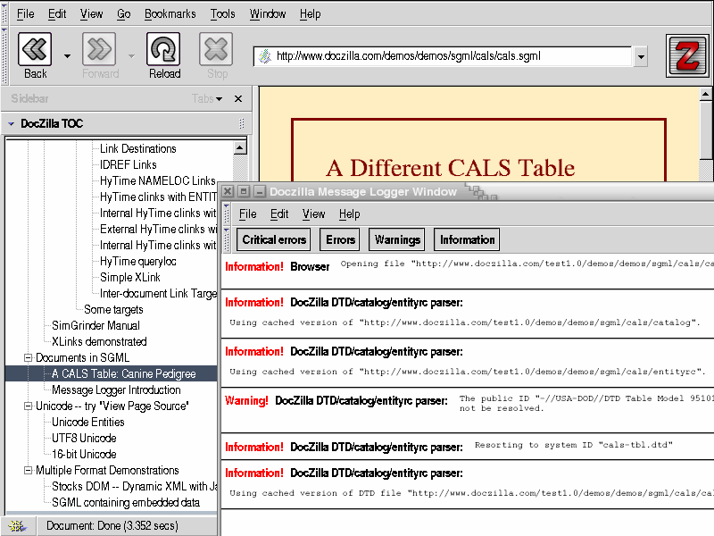714x536 pixels.
Task: Select Unicode Entities tree item
Action: [x=87, y=422]
